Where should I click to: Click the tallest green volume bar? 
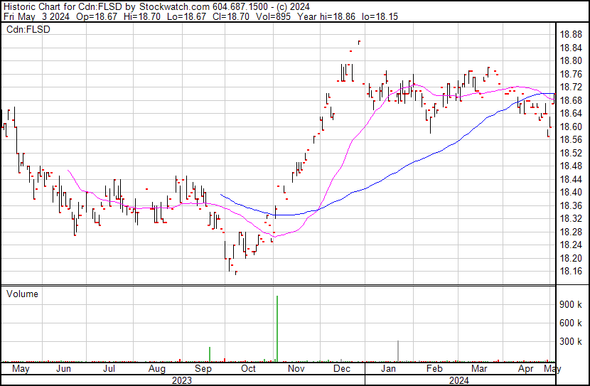tap(277, 327)
